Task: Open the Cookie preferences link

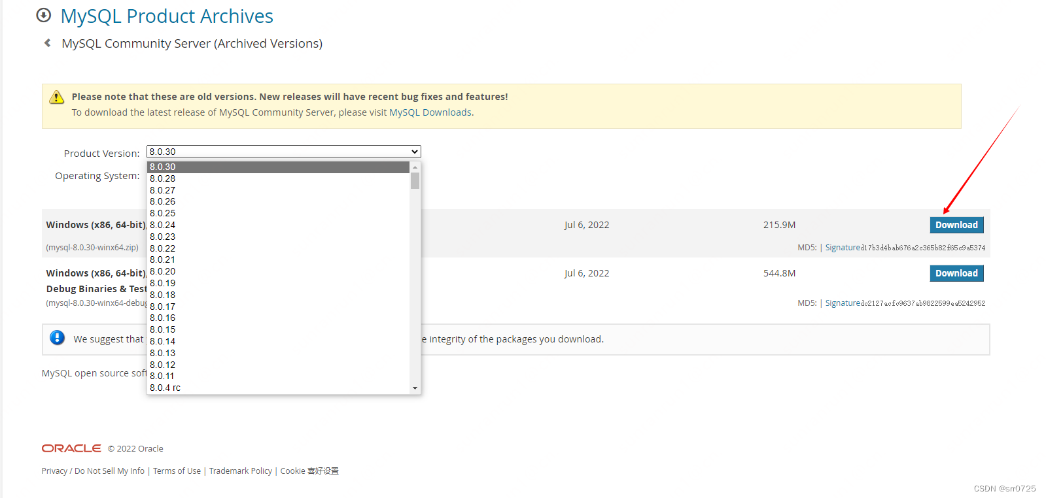Action: [309, 471]
